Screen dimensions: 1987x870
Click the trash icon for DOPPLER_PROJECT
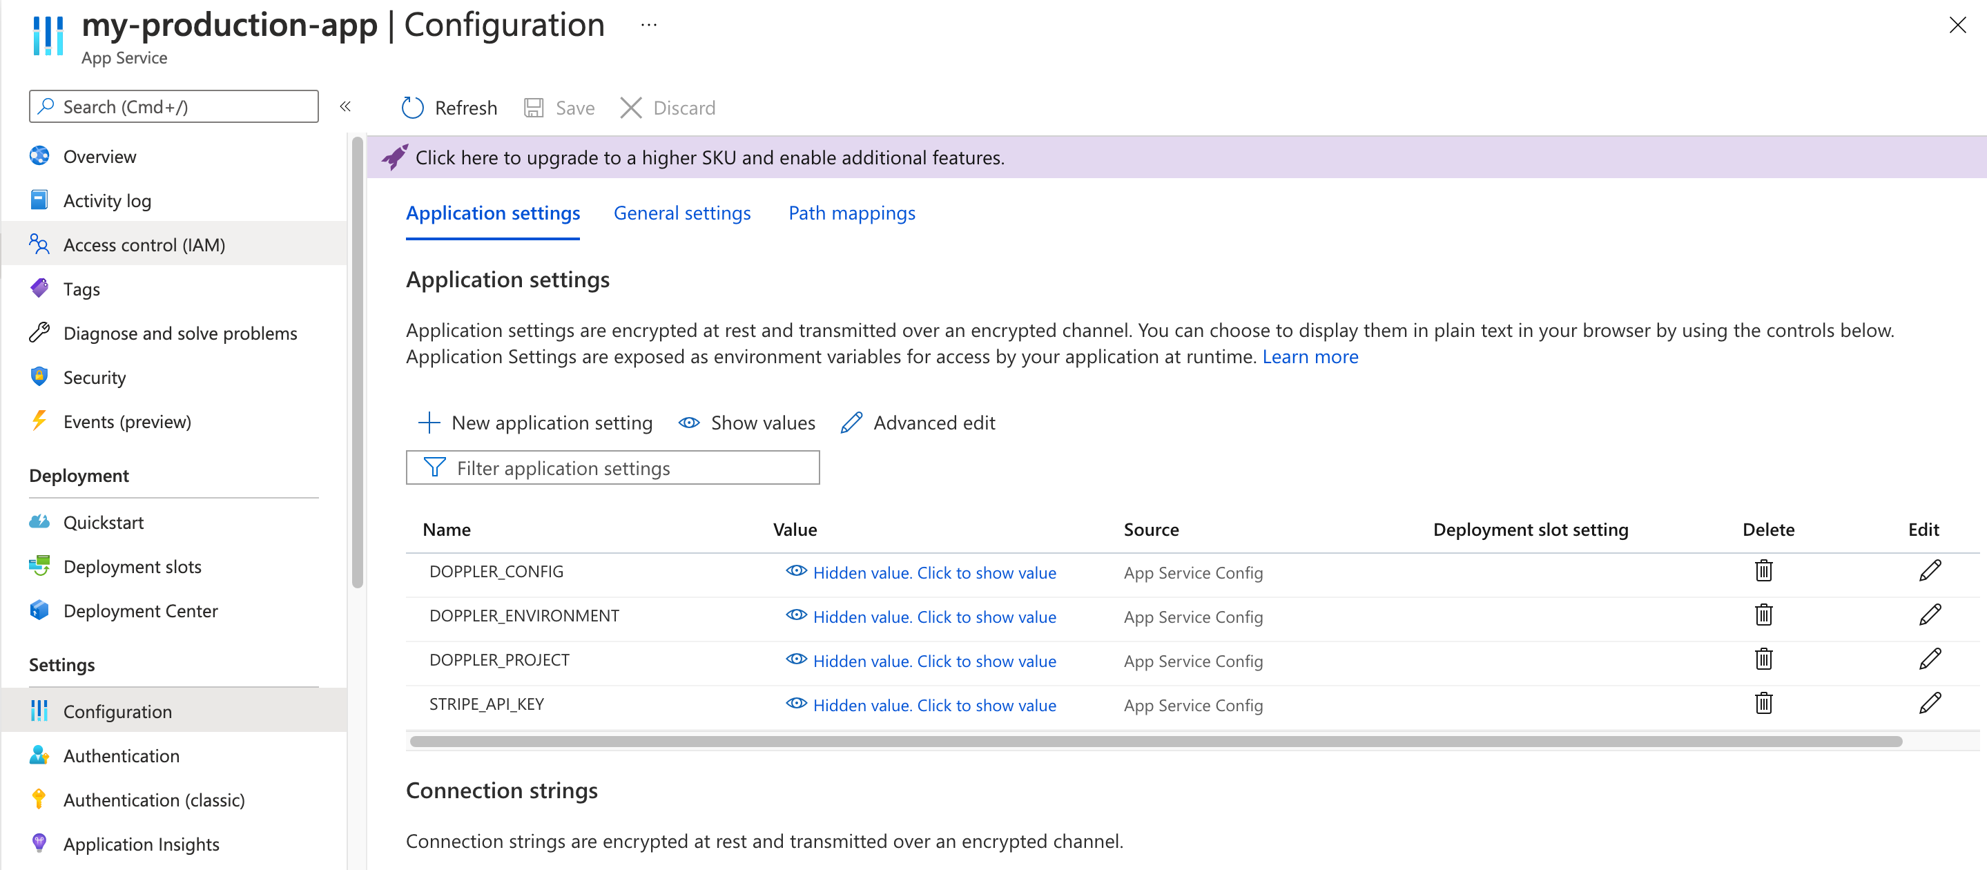coord(1763,659)
